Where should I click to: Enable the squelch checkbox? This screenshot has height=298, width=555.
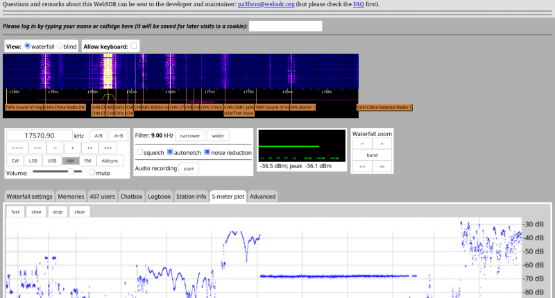tap(139, 151)
